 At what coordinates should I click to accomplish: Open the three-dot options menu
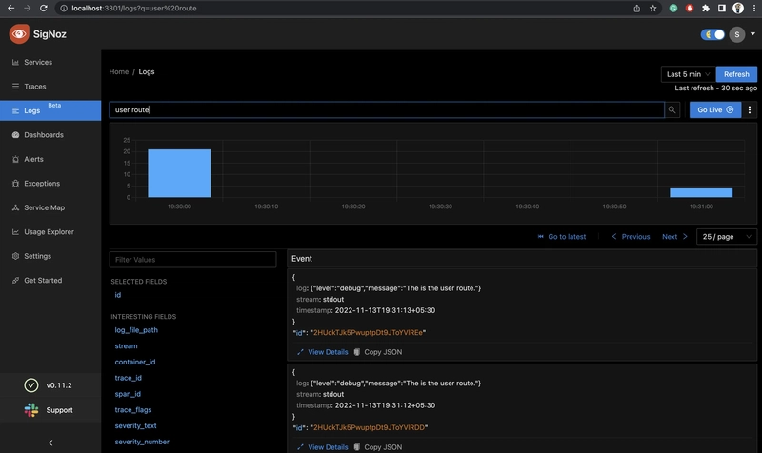[750, 109]
